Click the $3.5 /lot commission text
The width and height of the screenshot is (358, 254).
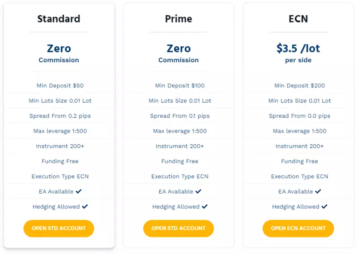[x=298, y=48]
